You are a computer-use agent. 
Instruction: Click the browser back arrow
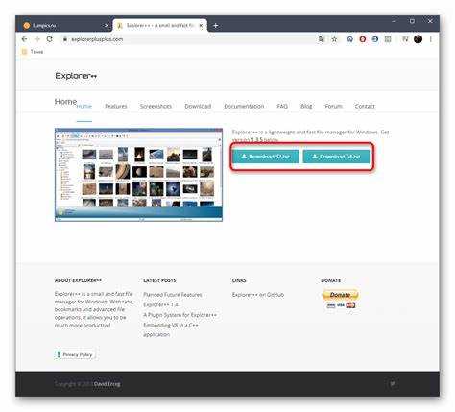(x=24, y=39)
